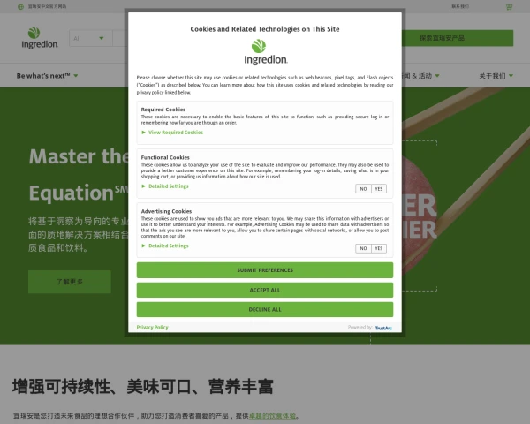Click the 联系我们 link in the top bar
Image resolution: width=530 pixels, height=424 pixels.
(460, 6)
